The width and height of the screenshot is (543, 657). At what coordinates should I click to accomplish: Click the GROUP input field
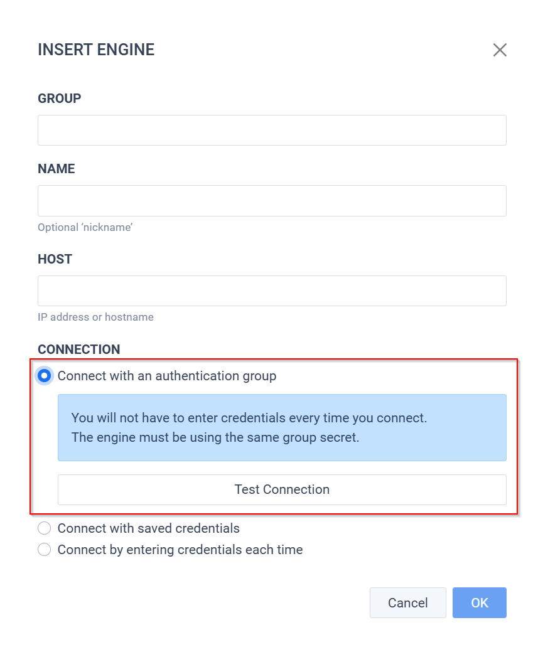click(272, 131)
